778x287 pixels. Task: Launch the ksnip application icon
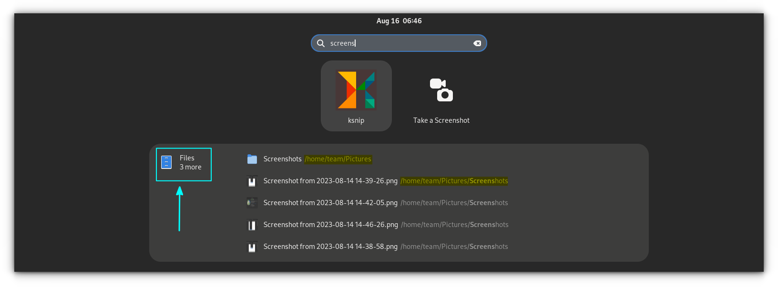356,89
